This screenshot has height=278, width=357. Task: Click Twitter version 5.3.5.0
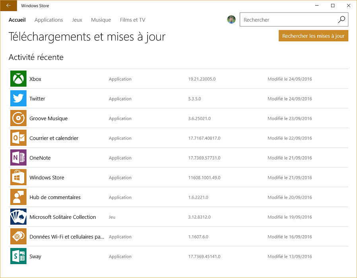click(x=195, y=99)
